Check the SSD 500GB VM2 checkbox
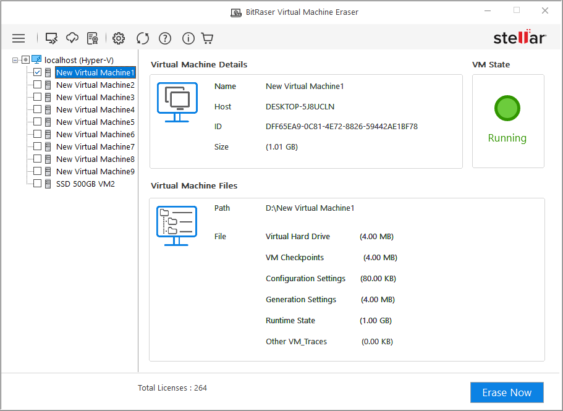Viewport: 563px width, 411px height. [x=37, y=184]
